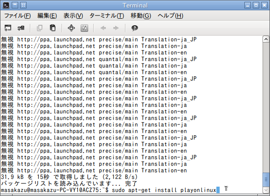Click the 'sudo apt-get install playonlinux' command text
Viewport: 270px width, 196px height.
(x=164, y=190)
